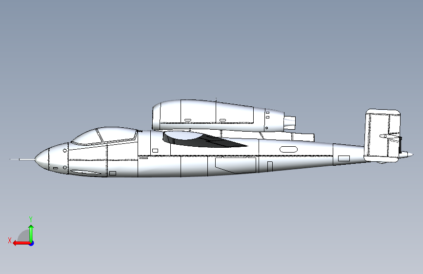The height and width of the screenshot is (274, 423).
Task: Click the green Y axis arrow of the triad
Action: point(31,233)
